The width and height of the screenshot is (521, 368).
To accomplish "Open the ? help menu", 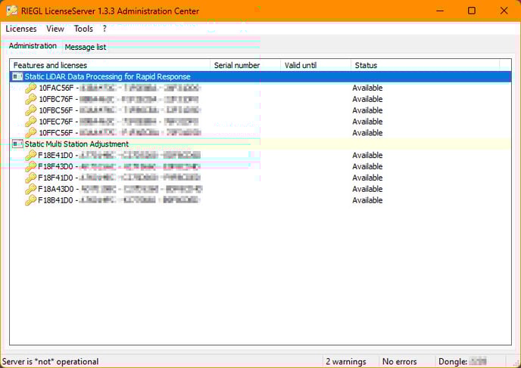I will point(105,29).
